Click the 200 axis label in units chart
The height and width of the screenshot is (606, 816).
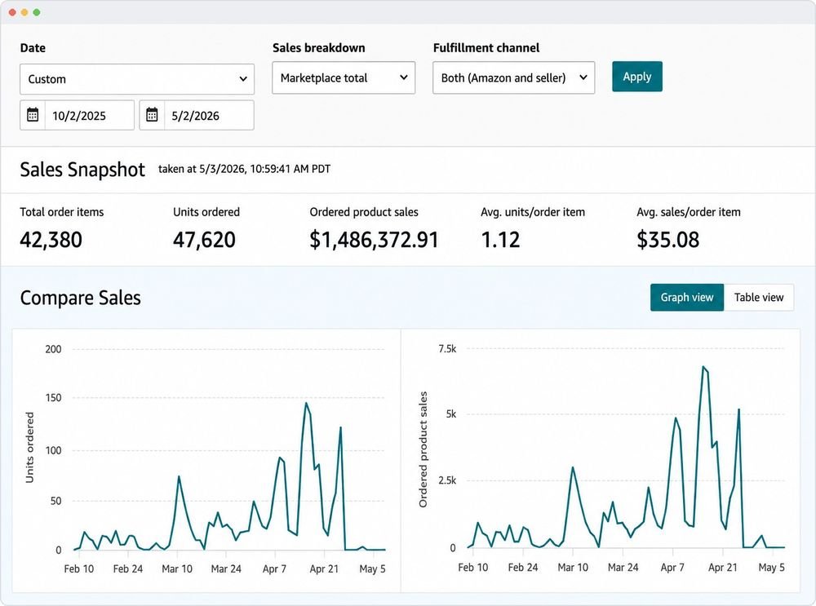(53, 349)
